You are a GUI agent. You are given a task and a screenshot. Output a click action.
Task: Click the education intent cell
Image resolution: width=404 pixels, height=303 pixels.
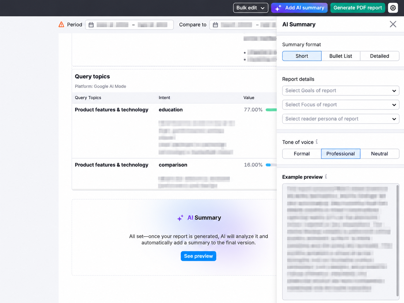tap(171, 110)
